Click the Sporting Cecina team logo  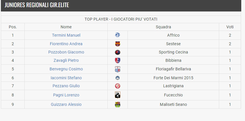[x=117, y=52]
